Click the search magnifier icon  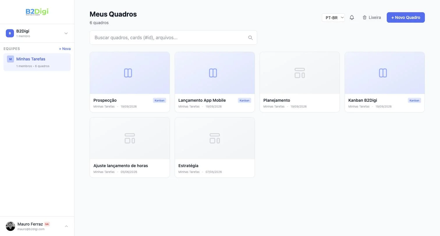click(250, 38)
